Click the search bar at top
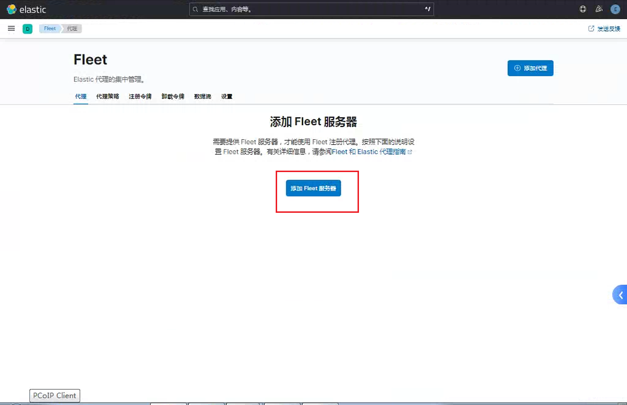 point(312,9)
